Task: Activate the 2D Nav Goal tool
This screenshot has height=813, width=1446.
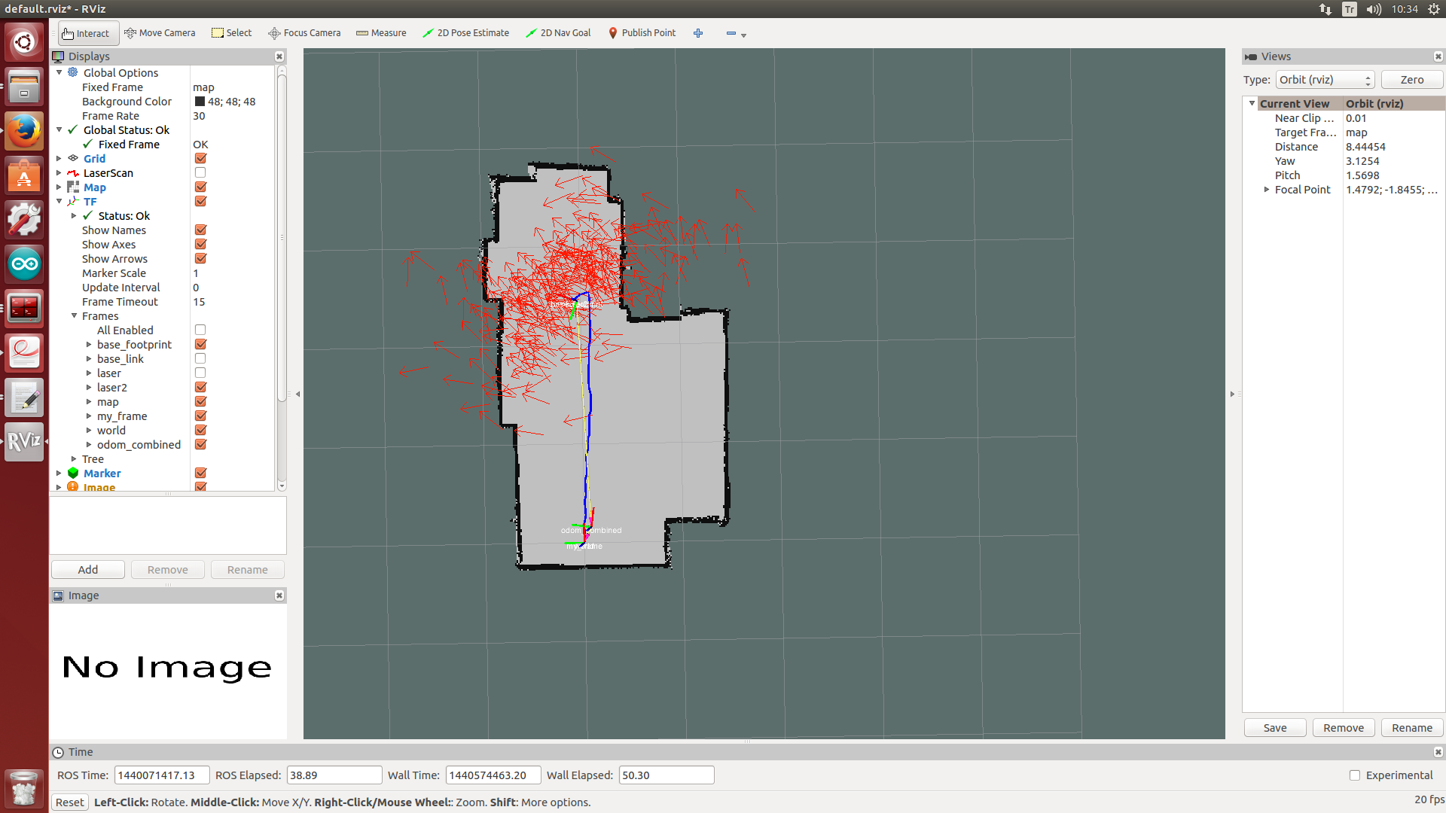Action: [558, 33]
